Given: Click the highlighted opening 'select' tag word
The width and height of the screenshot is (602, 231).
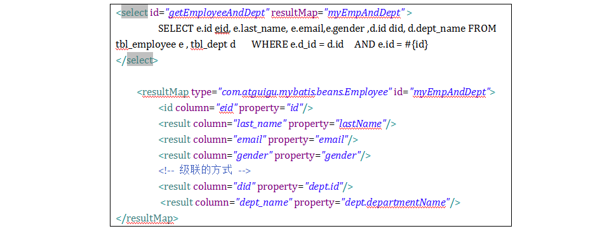Looking at the screenshot, I should [135, 12].
